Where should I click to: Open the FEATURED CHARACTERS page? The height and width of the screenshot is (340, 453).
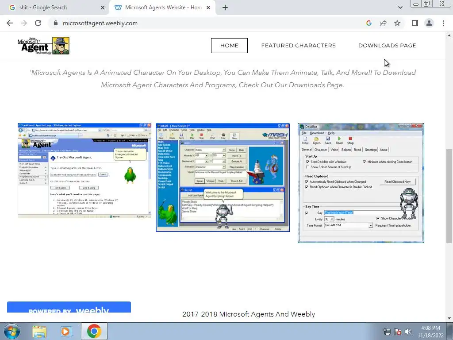pyautogui.click(x=299, y=46)
